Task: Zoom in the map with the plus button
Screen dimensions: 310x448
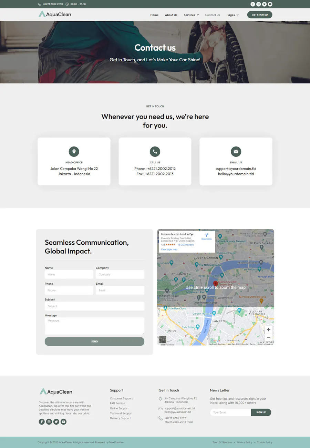Action: 269,330
